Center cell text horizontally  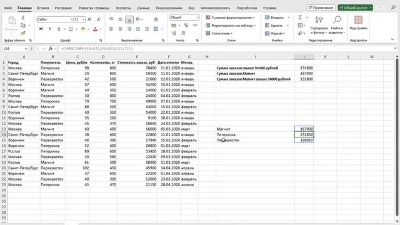point(121,29)
